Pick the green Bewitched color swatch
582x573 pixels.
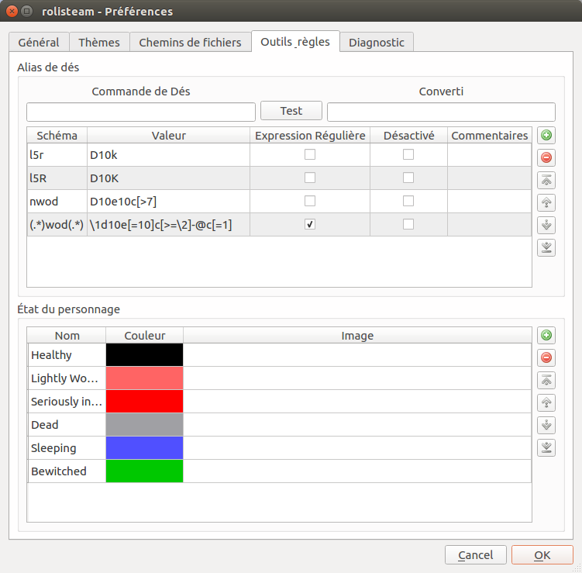144,471
